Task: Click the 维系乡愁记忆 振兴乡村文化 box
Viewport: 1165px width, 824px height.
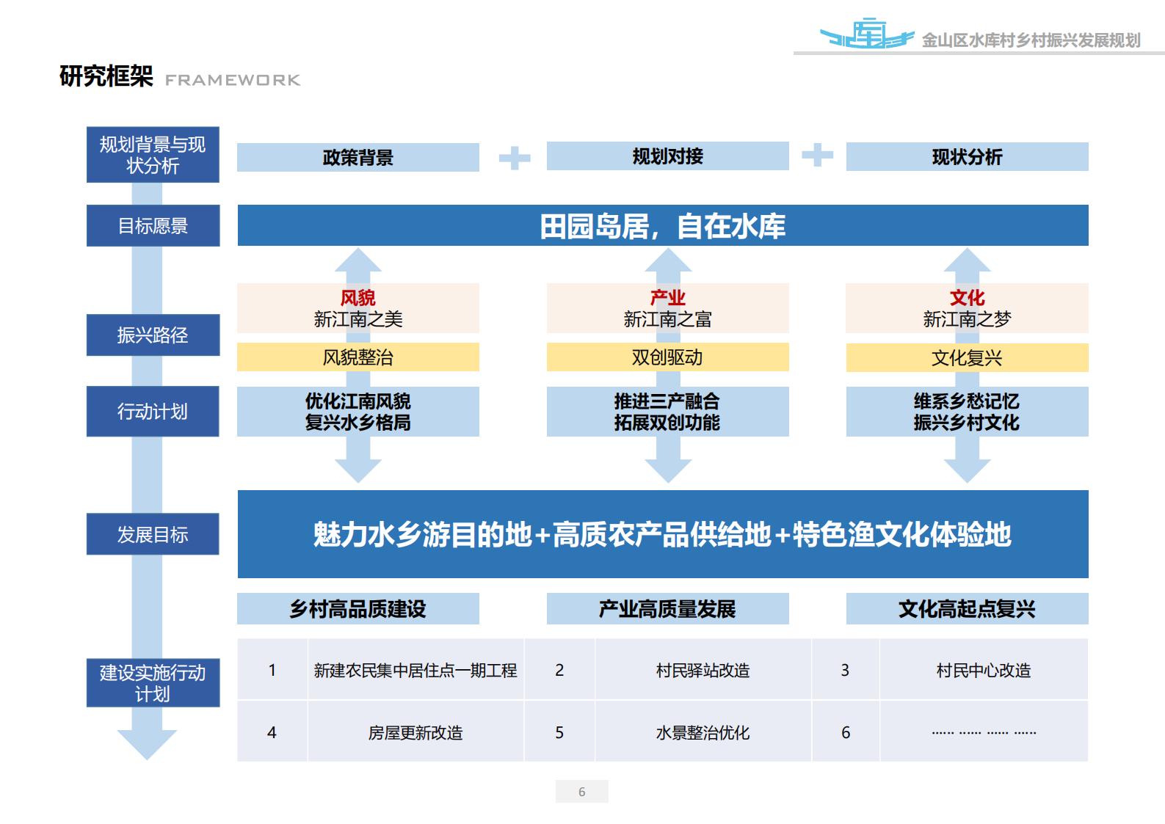Action: click(967, 412)
